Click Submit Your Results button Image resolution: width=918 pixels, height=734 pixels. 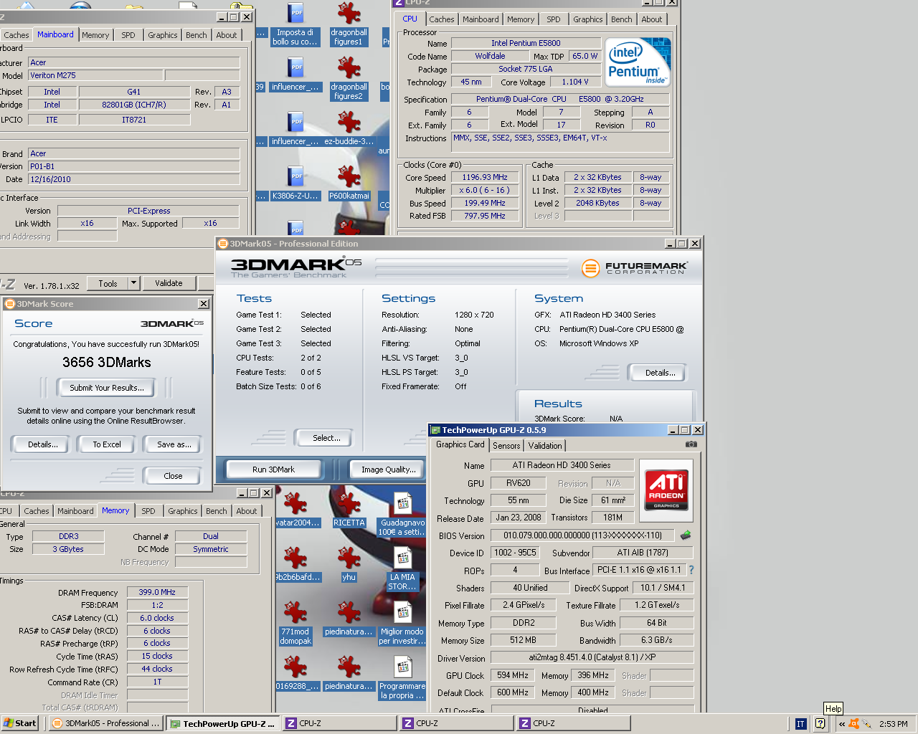tap(107, 388)
